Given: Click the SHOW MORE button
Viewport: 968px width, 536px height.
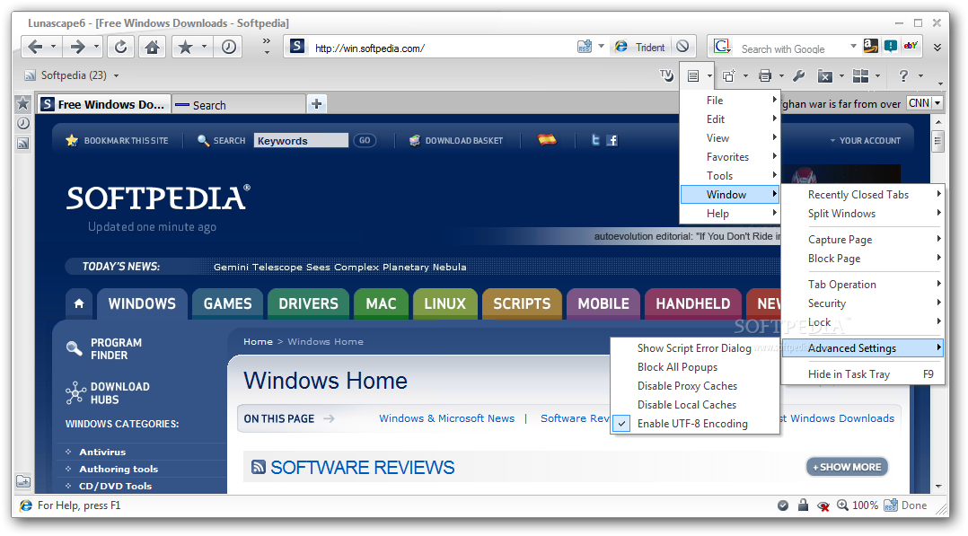Looking at the screenshot, I should click(x=847, y=467).
